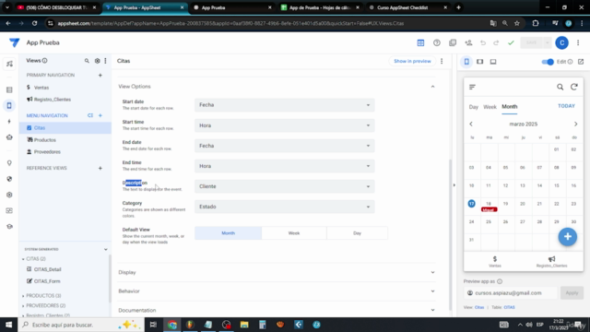Open the Intelligence lightbulb icon
The image size is (590, 332).
[x=9, y=163]
